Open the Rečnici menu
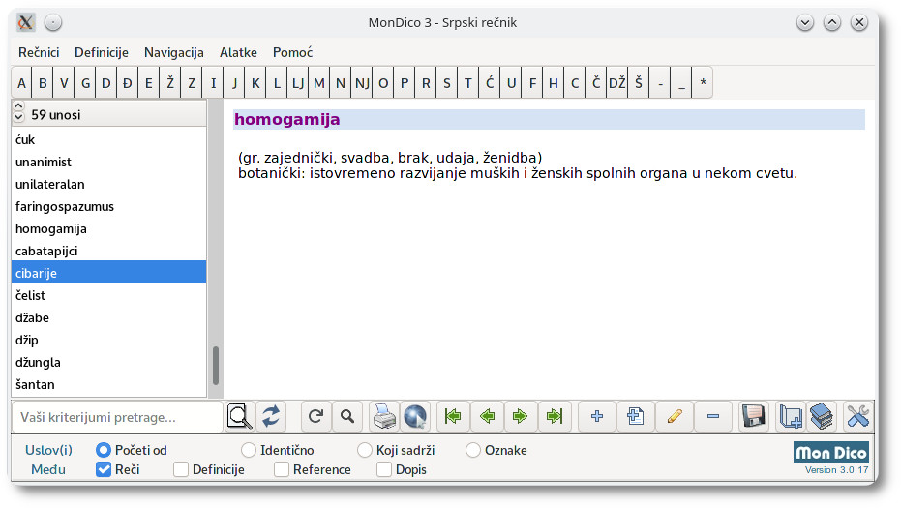 tap(39, 52)
